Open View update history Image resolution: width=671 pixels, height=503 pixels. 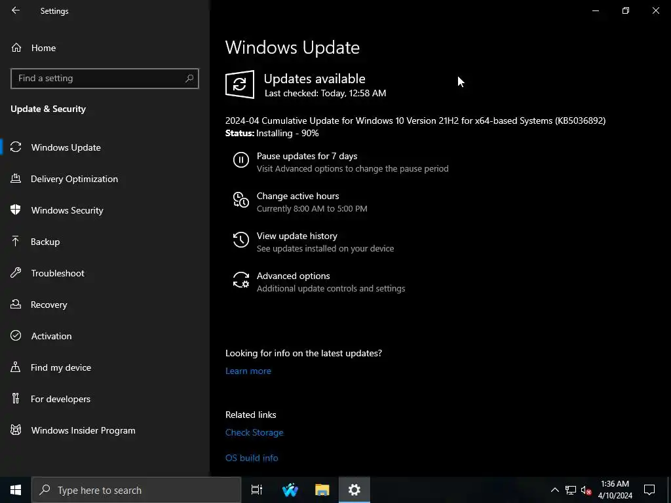tap(297, 236)
